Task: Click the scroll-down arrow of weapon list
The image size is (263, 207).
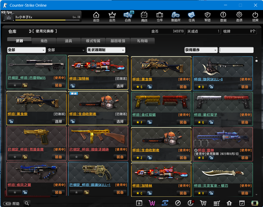Action: click(257, 195)
